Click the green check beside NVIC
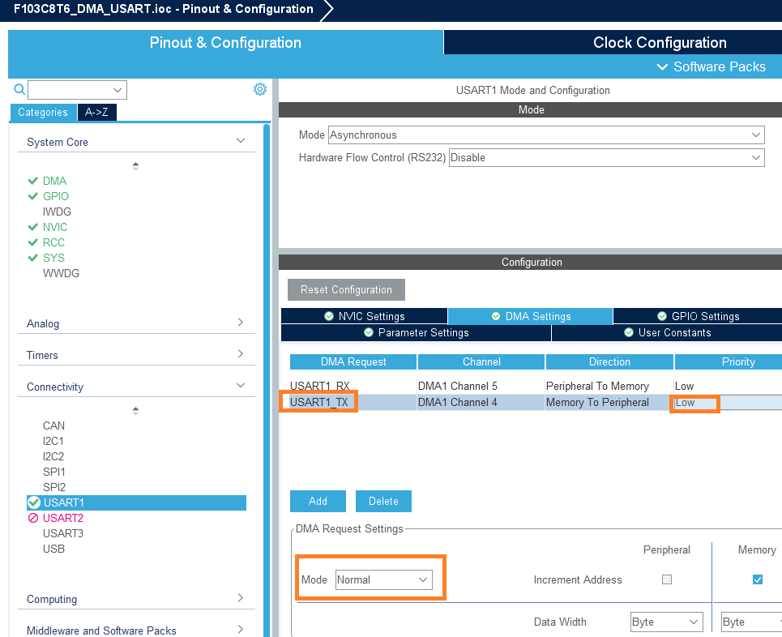Screen dimensions: 782x637 pos(33,227)
